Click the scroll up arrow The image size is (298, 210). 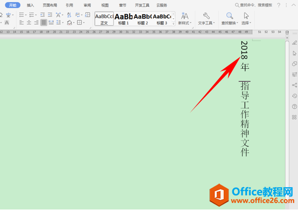tap(287, 37)
